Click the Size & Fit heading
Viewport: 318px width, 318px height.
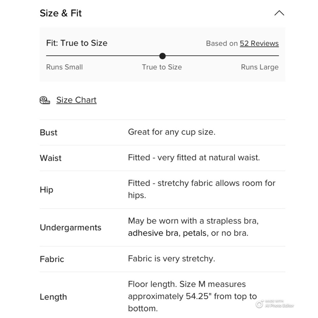(x=61, y=13)
